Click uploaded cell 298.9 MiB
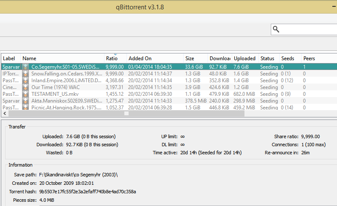 click(x=244, y=101)
